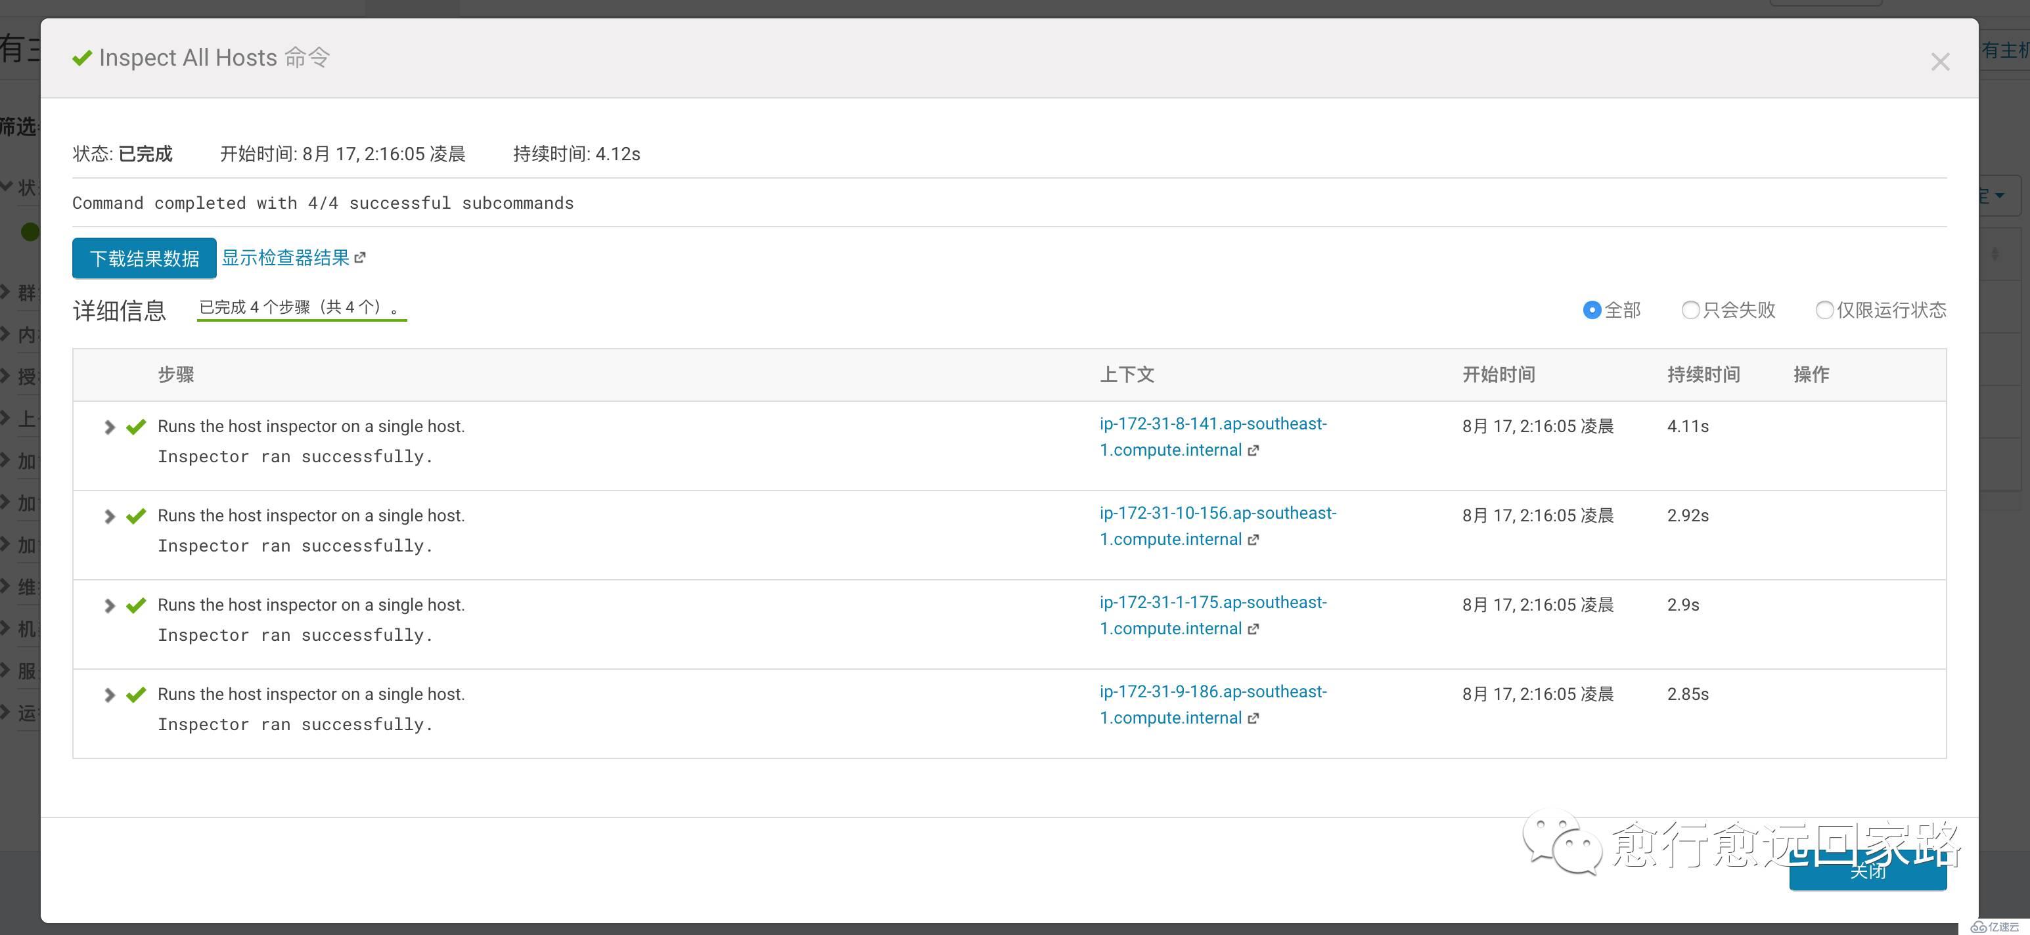
Task: Click the 开始时间: 8月 17, 2:16:05 凌晨 summary
Action: point(343,154)
